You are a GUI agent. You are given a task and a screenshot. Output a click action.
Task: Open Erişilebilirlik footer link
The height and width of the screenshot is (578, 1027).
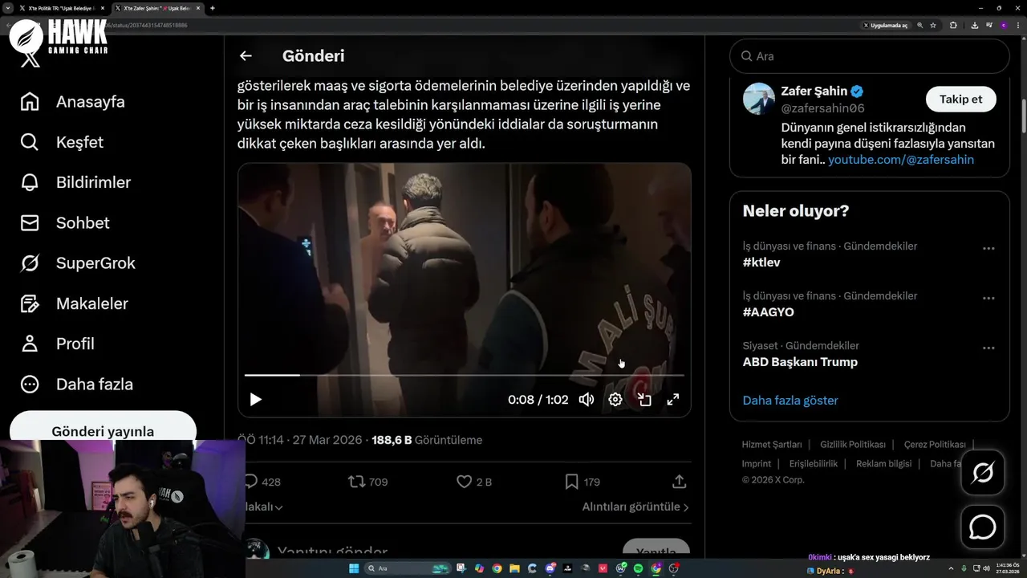(814, 463)
